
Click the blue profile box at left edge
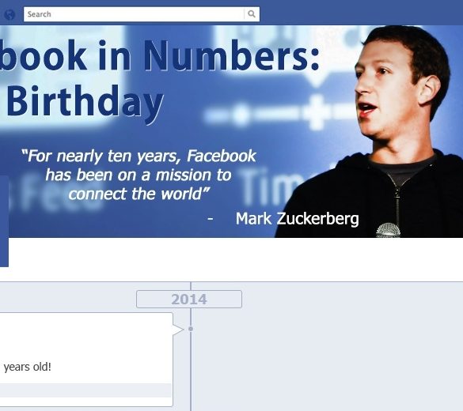point(4,221)
